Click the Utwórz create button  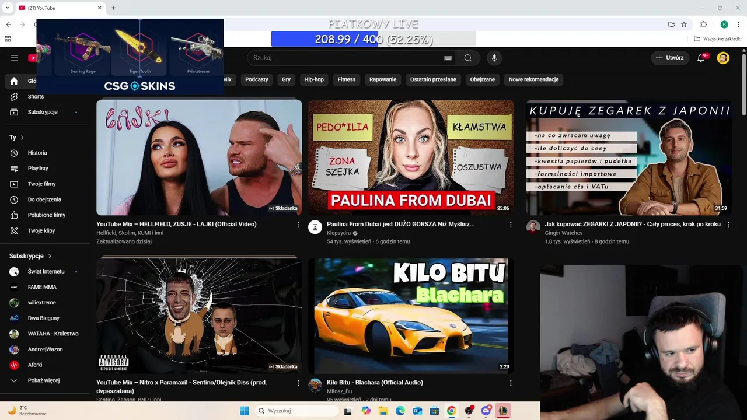(669, 58)
